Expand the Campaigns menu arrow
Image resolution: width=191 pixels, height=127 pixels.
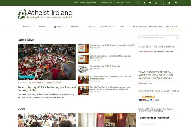click(x=113, y=27)
